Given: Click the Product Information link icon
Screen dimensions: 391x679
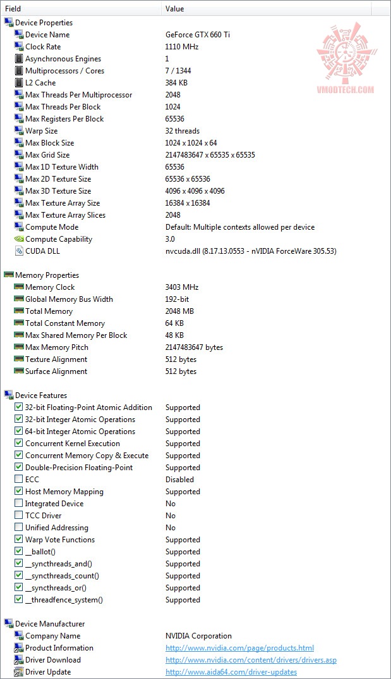Looking at the screenshot, I should click(x=18, y=647).
